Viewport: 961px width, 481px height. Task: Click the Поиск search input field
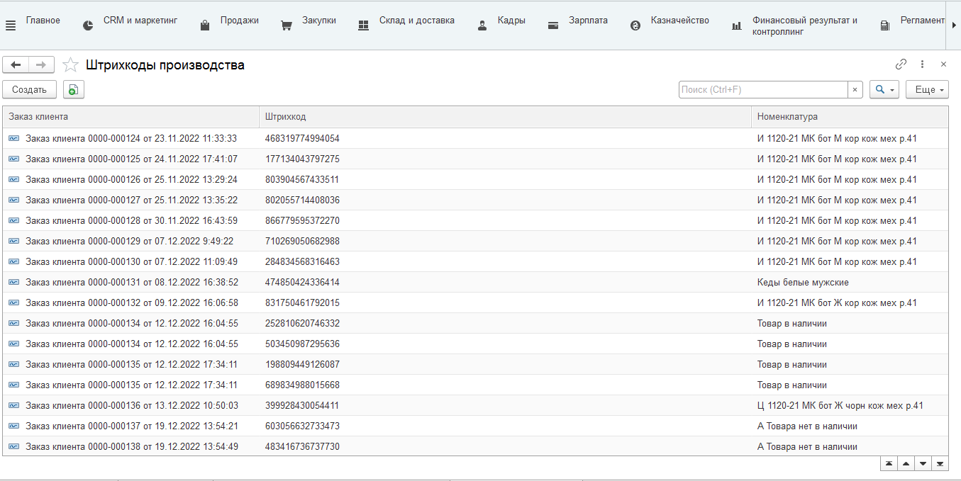point(762,90)
